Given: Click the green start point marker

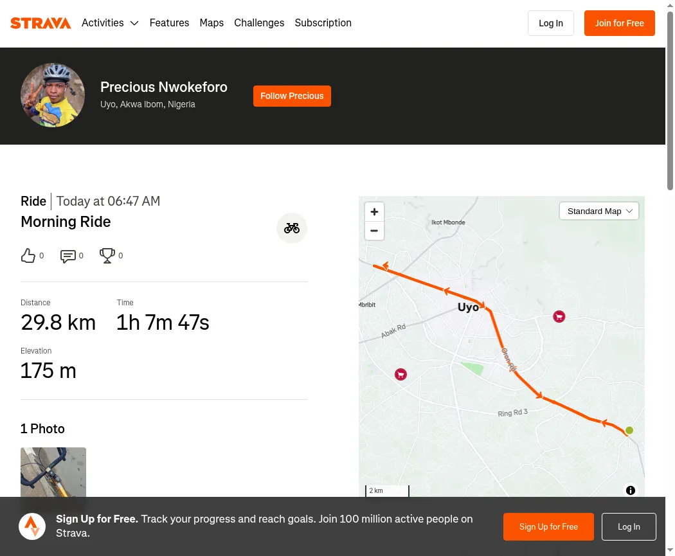Looking at the screenshot, I should (x=629, y=431).
